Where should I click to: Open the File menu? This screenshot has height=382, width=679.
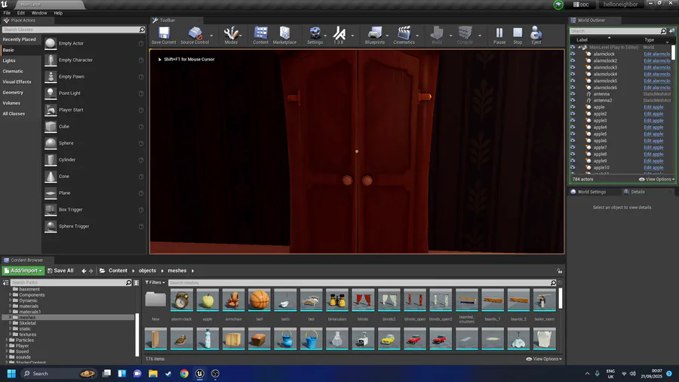[x=7, y=13]
